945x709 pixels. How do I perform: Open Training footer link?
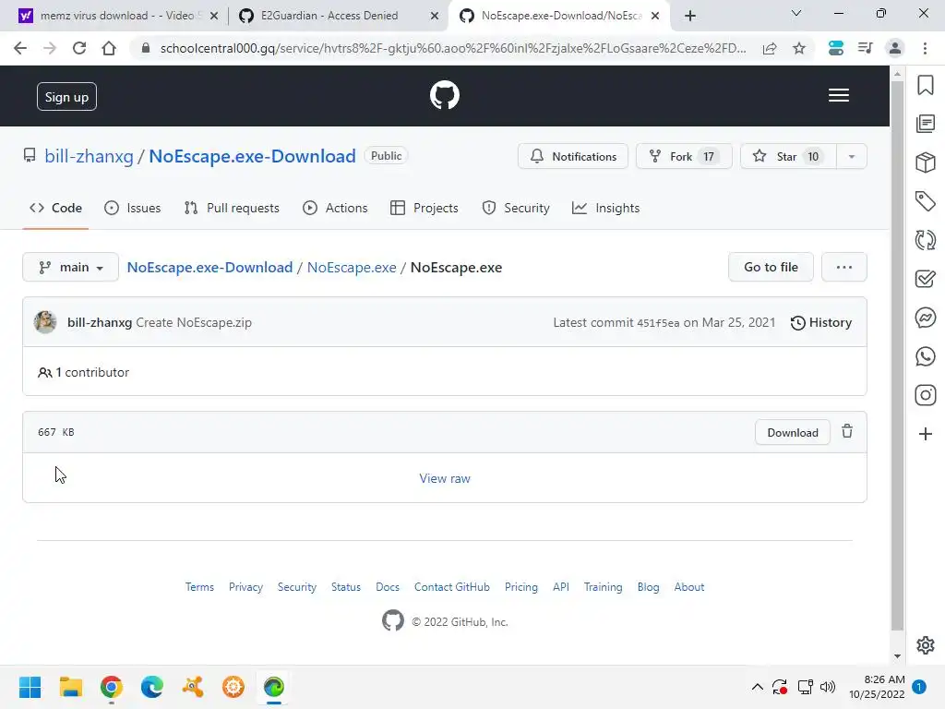pyautogui.click(x=604, y=586)
